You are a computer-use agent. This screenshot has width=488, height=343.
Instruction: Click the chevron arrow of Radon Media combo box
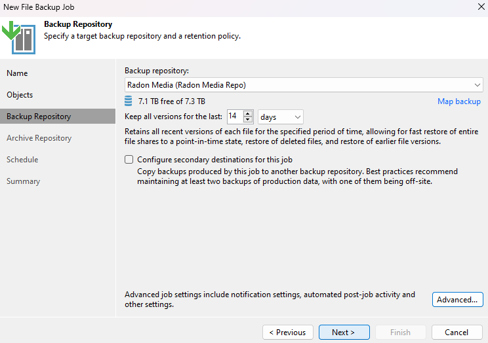tap(477, 85)
